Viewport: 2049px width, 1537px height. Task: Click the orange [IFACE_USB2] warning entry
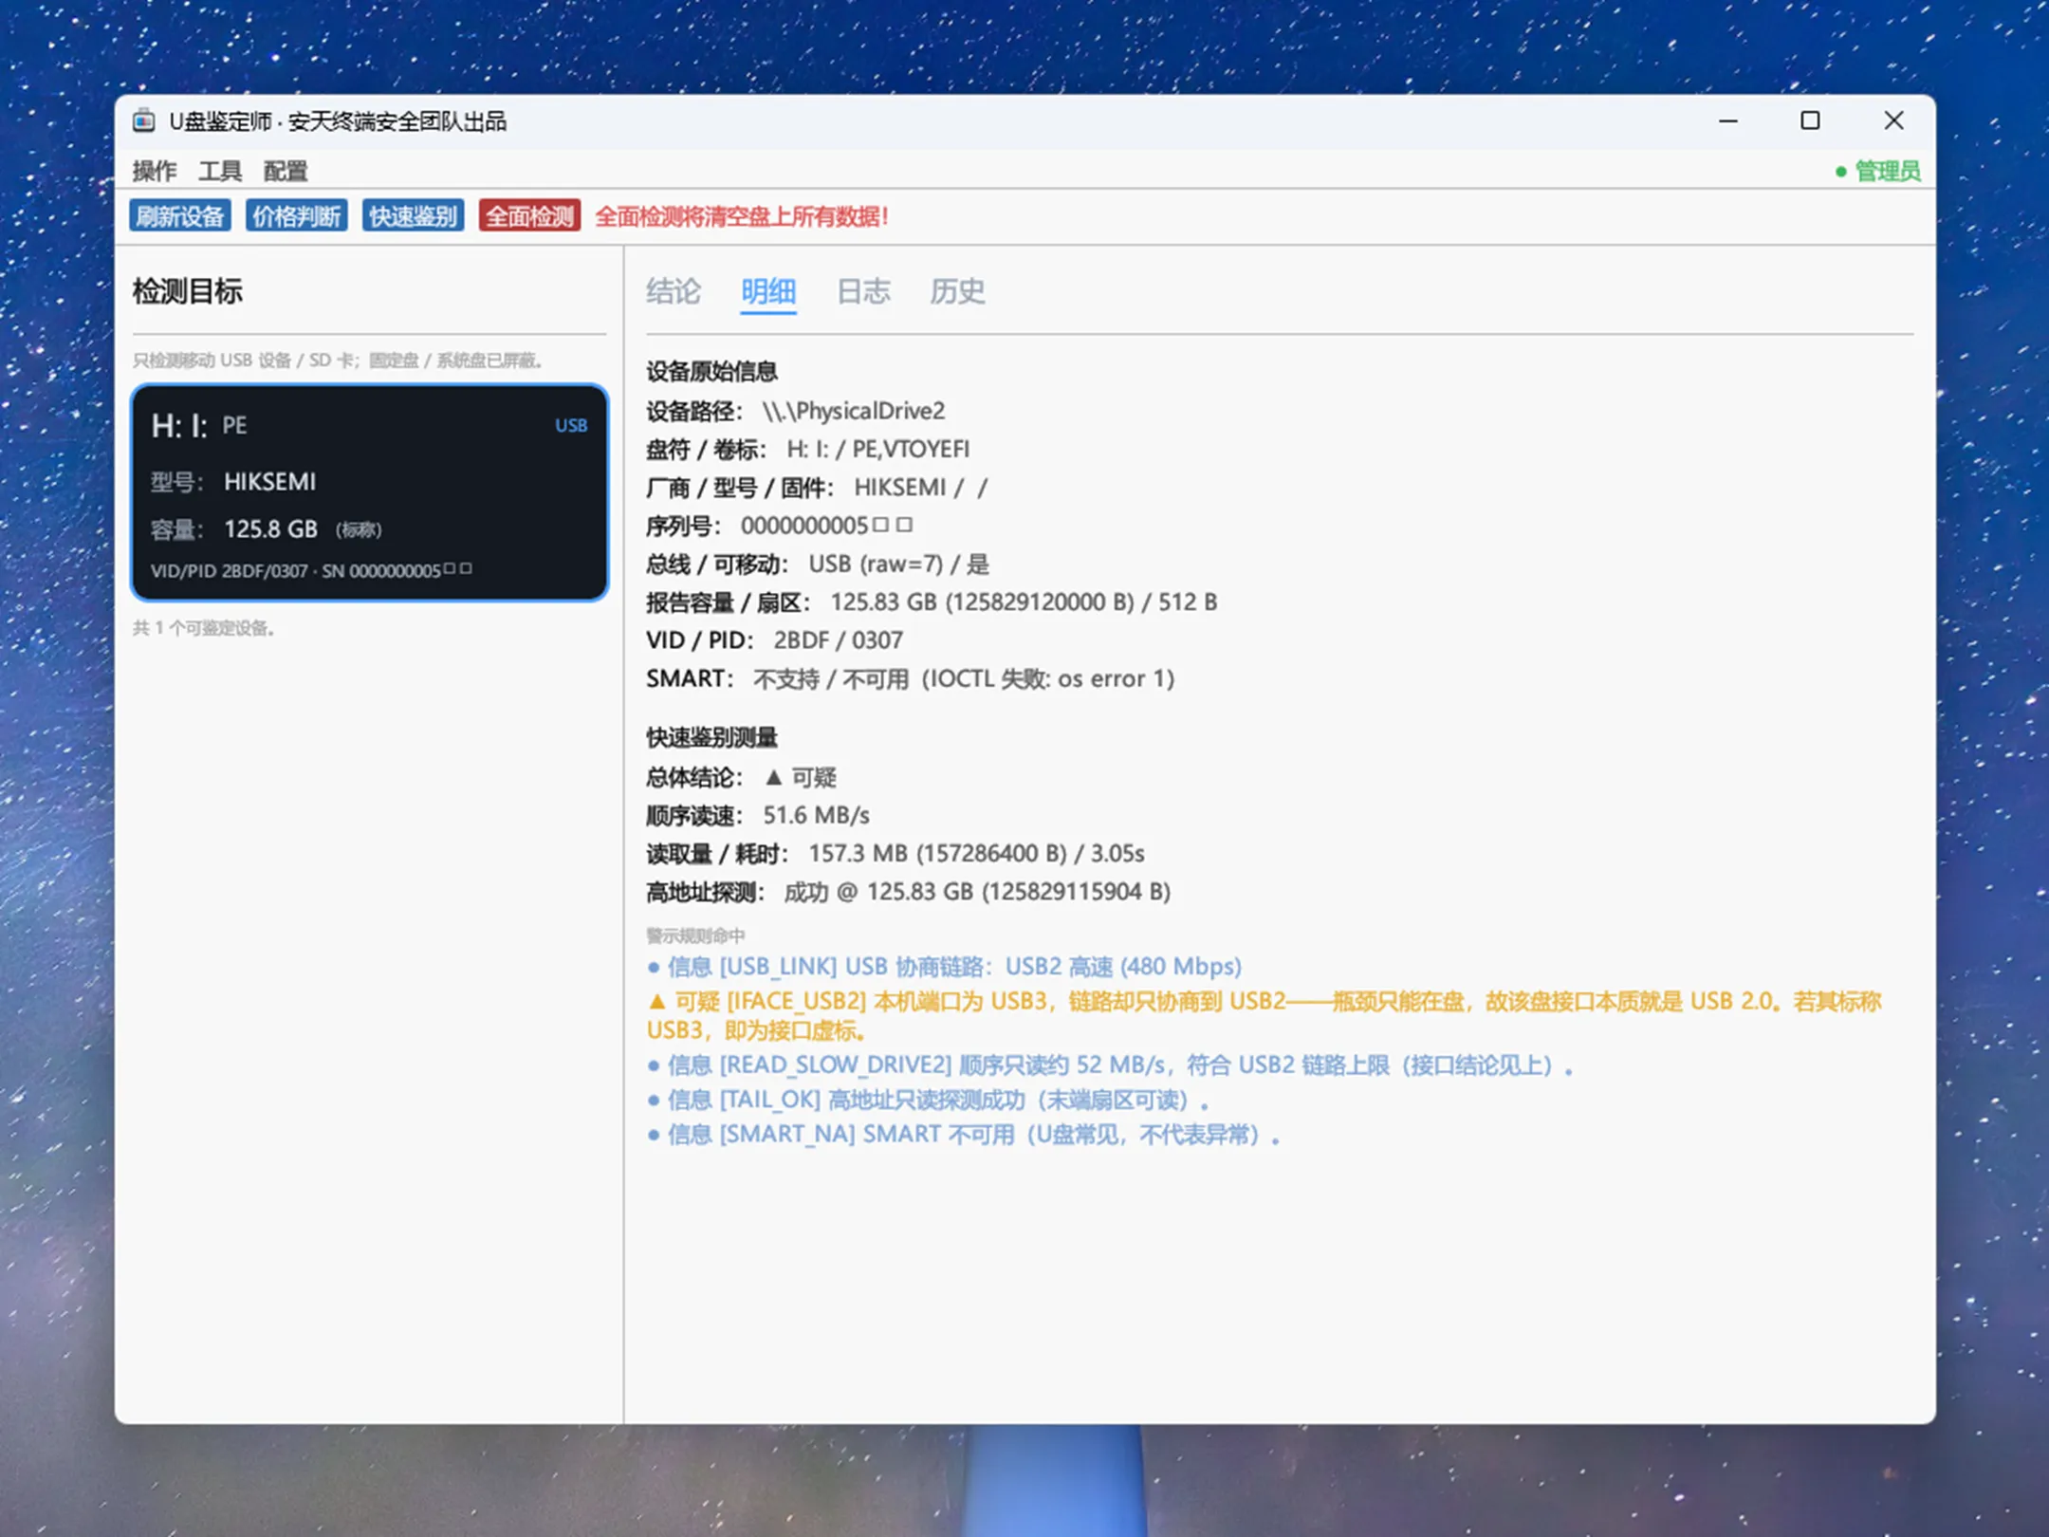coord(1264,1016)
